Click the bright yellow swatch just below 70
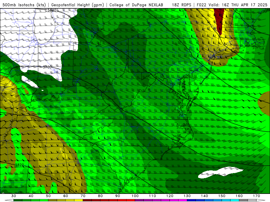 coord(79,200)
